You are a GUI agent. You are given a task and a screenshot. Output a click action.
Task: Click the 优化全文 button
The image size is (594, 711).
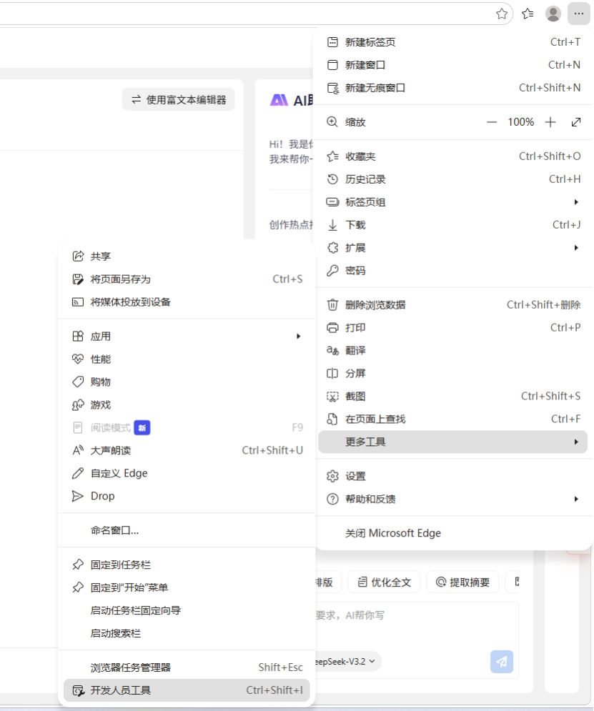(384, 582)
